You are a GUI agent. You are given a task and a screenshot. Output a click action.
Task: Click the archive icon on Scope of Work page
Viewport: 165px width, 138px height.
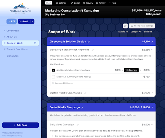[x=35, y=43]
